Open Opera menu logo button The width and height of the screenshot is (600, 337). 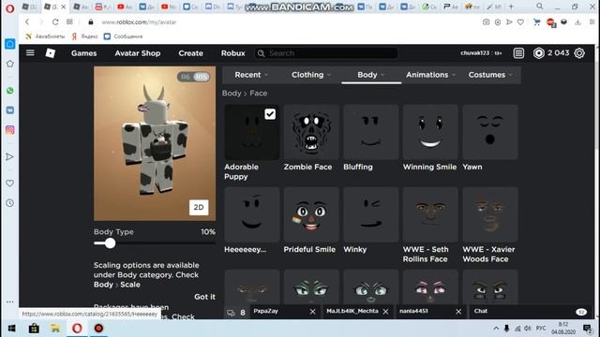(9, 8)
